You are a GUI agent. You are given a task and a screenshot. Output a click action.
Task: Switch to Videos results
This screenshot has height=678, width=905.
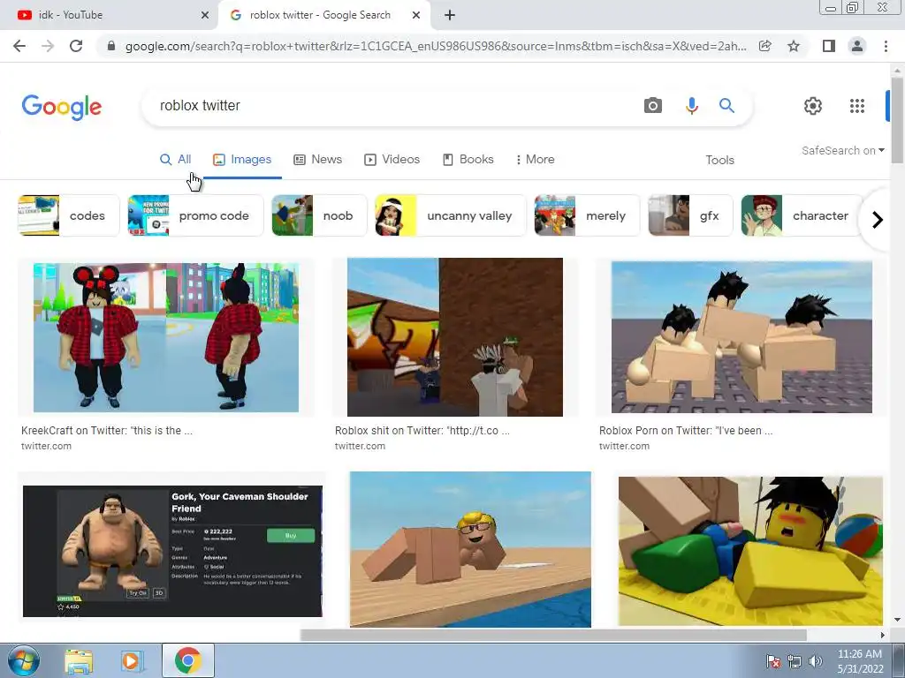point(392,160)
